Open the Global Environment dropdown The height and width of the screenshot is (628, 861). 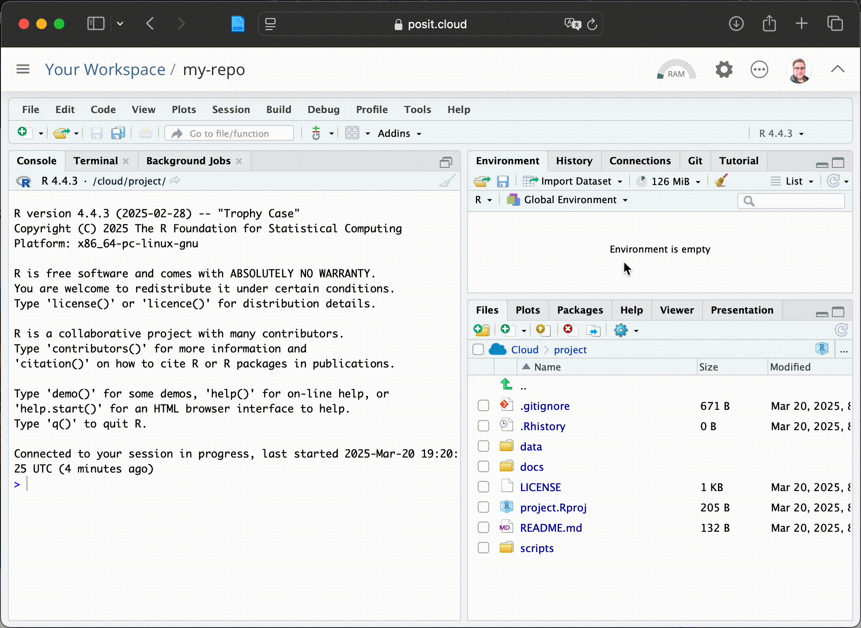pos(567,200)
